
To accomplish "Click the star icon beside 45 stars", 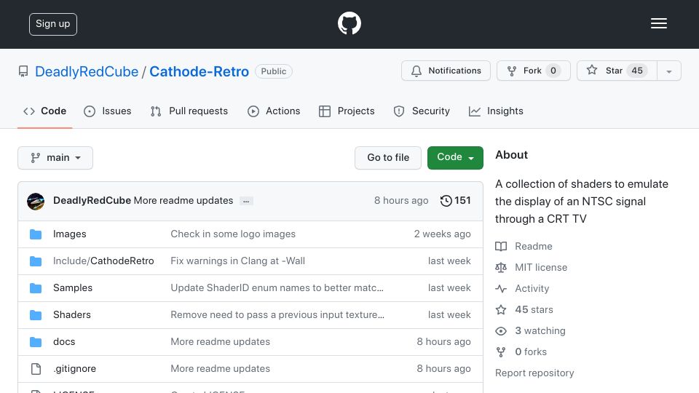I will click(501, 310).
